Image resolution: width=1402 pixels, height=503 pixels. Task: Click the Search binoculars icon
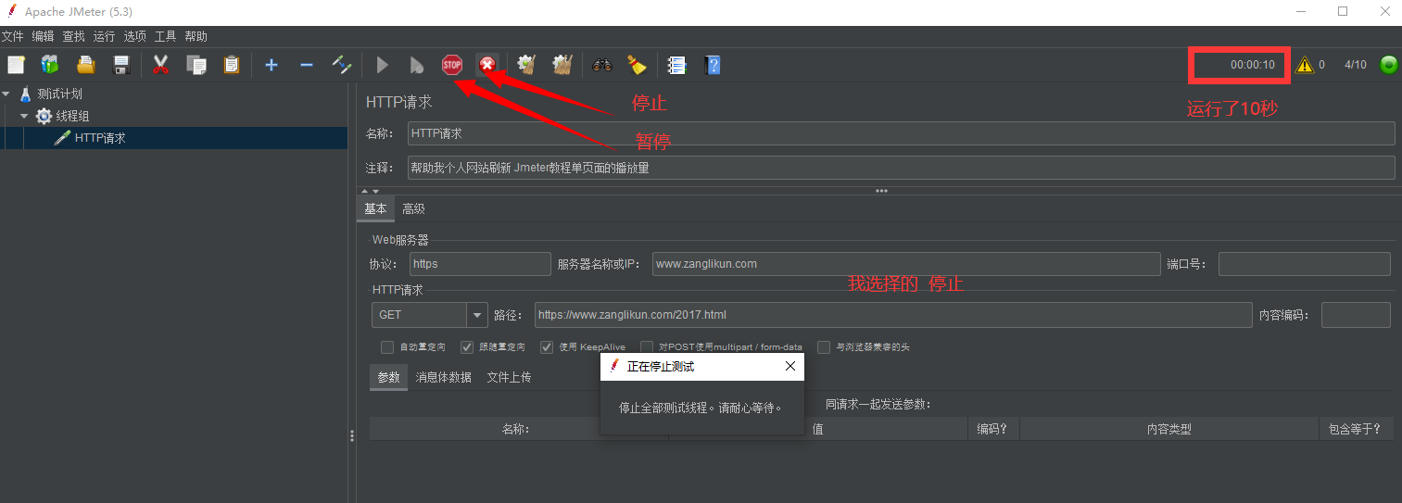[602, 65]
